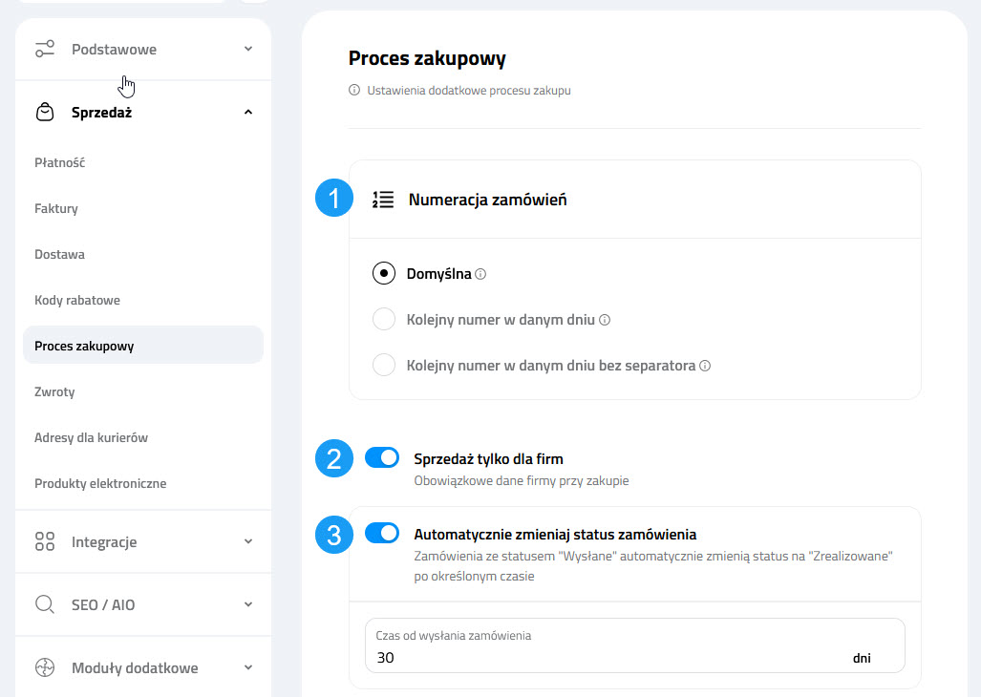Turn off Automatycznie zmieniaj status zamówienia
The image size is (981, 697).
382,534
